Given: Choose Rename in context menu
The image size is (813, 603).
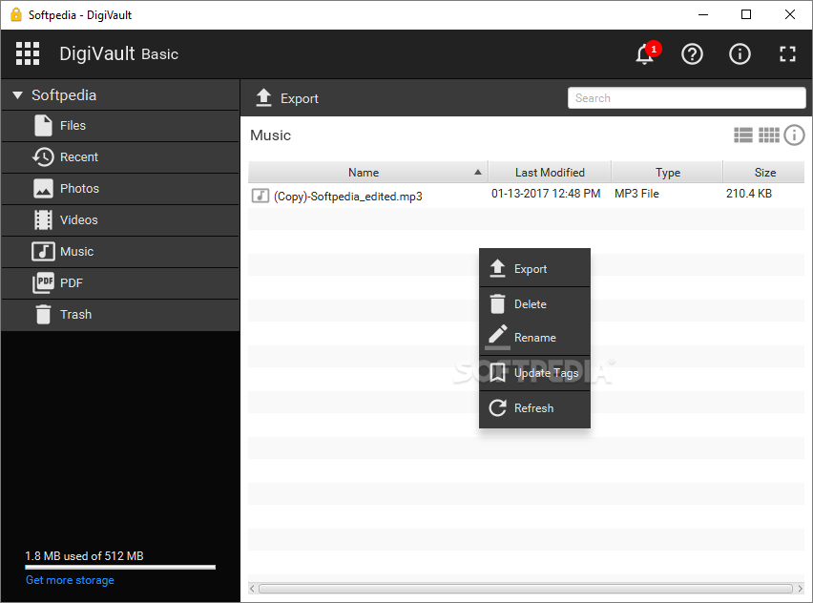Looking at the screenshot, I should 534,338.
